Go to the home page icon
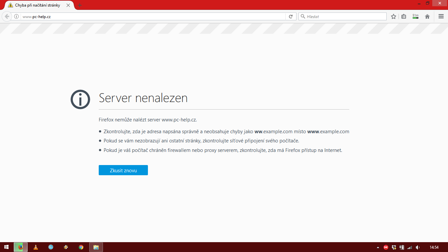 coord(427,16)
